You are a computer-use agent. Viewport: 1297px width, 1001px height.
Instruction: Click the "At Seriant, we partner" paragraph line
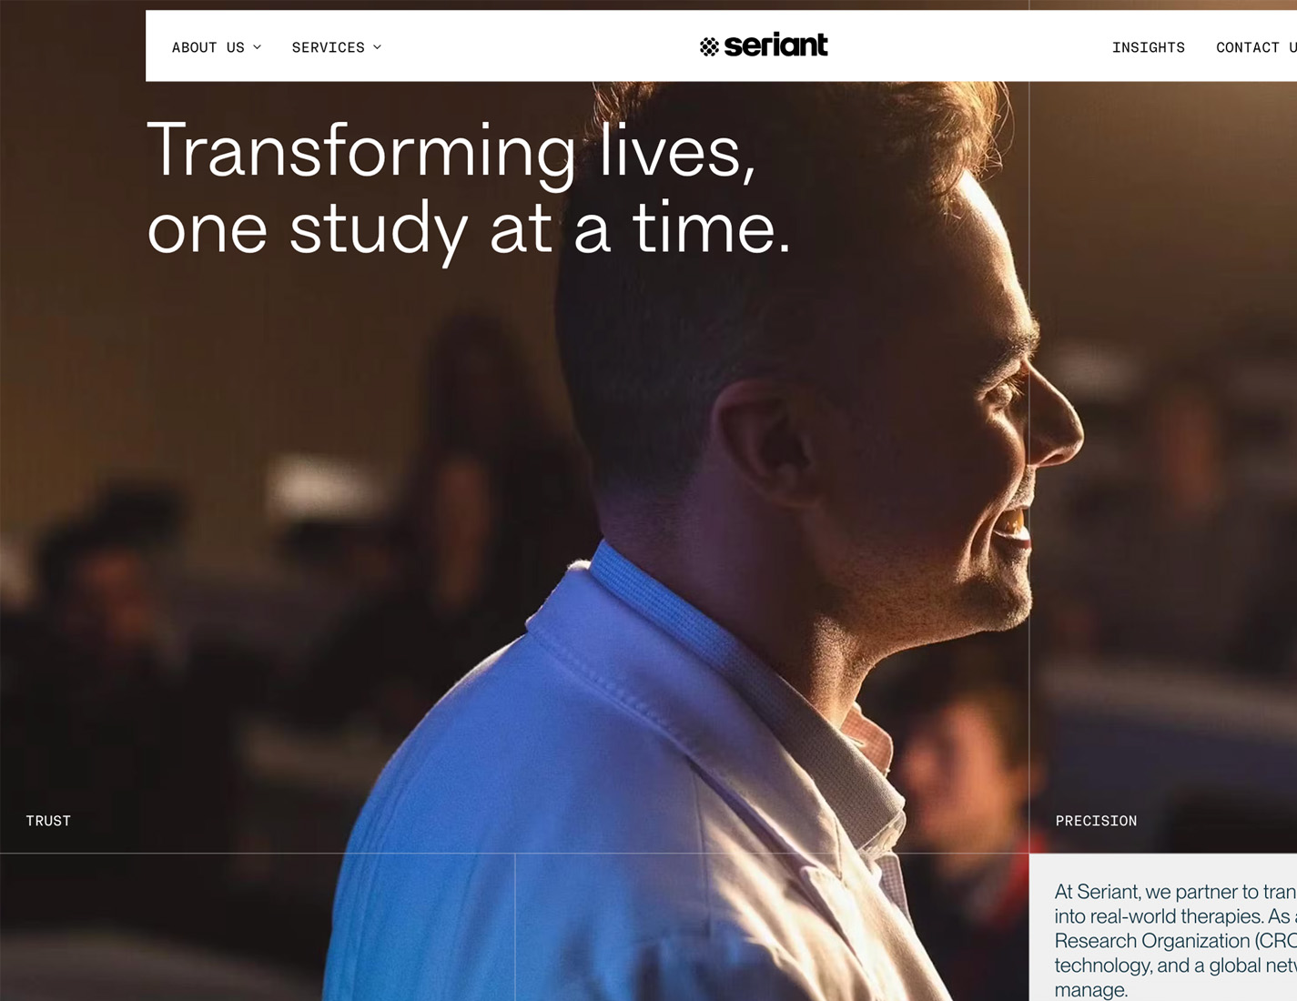1175,892
